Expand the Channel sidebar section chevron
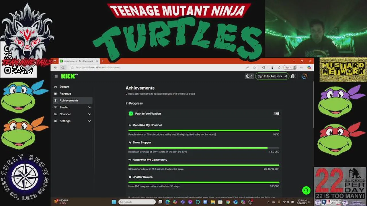 click(90, 114)
